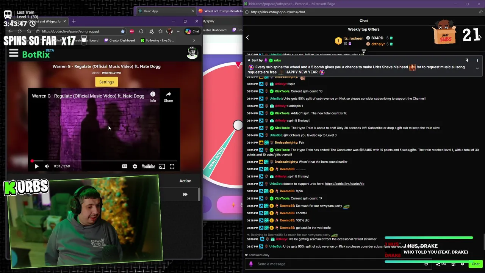Screen dimensions: 485x273
Task: Open the Copilot Chat button
Action: pos(192,31)
